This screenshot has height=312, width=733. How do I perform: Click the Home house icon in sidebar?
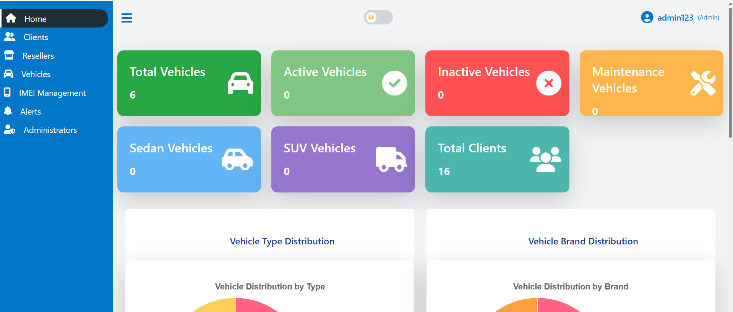click(x=11, y=18)
